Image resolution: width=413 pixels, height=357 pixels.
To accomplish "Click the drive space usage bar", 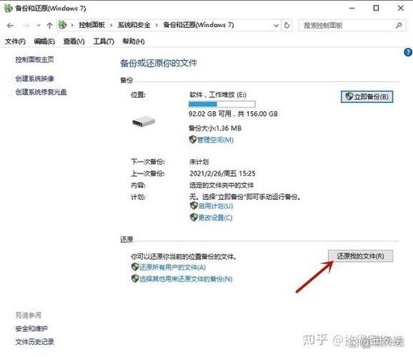I will tap(222, 104).
